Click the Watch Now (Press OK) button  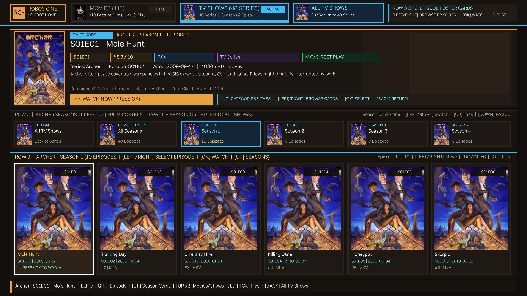point(142,99)
